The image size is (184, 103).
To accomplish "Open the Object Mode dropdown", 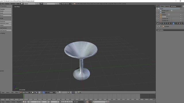I will coord(26,92).
